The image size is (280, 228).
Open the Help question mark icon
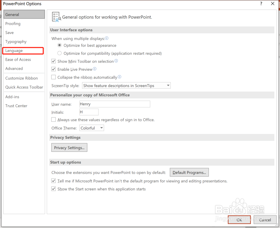(261, 4)
